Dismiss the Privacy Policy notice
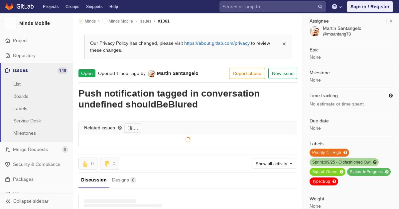Viewport: 399px width, 209px height. click(x=284, y=44)
